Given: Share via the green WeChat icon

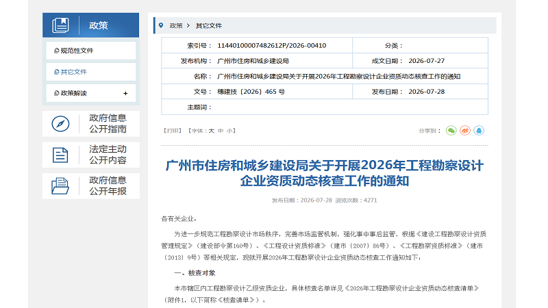Looking at the screenshot, I should (451, 131).
